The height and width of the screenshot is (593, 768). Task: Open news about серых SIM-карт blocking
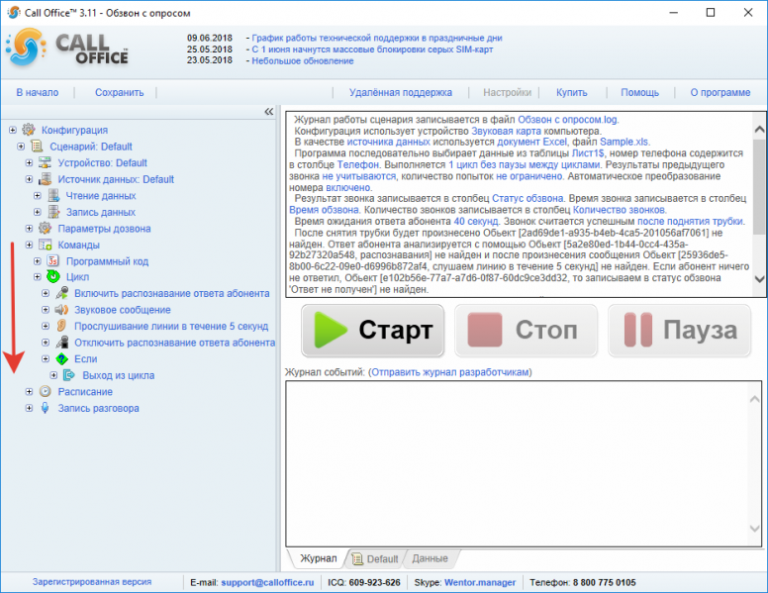372,49
